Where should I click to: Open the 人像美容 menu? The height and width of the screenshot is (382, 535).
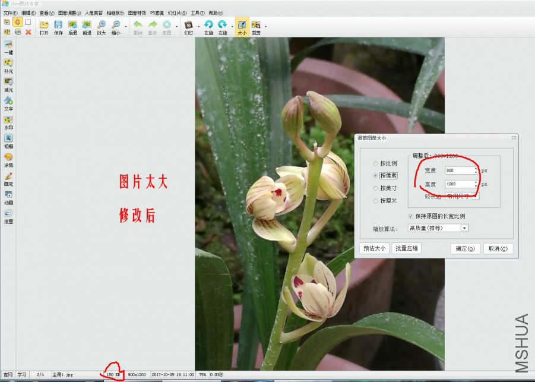93,12
